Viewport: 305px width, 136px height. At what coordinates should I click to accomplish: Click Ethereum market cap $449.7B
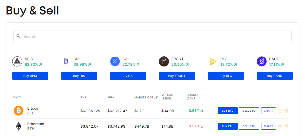pyautogui.click(x=142, y=126)
